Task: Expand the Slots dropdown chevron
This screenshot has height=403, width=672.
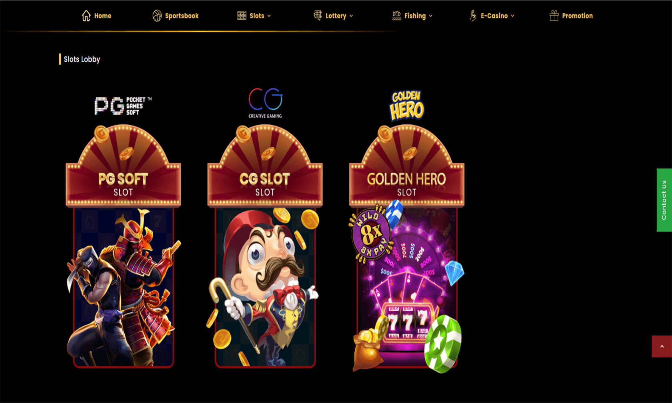Action: pyautogui.click(x=269, y=16)
